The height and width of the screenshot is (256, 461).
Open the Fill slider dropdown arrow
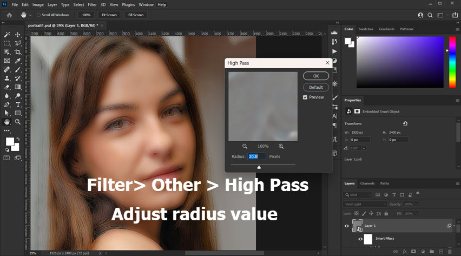[x=416, y=214]
